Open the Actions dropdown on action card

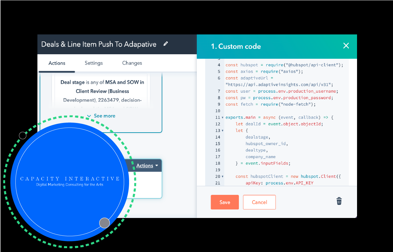pyautogui.click(x=147, y=166)
